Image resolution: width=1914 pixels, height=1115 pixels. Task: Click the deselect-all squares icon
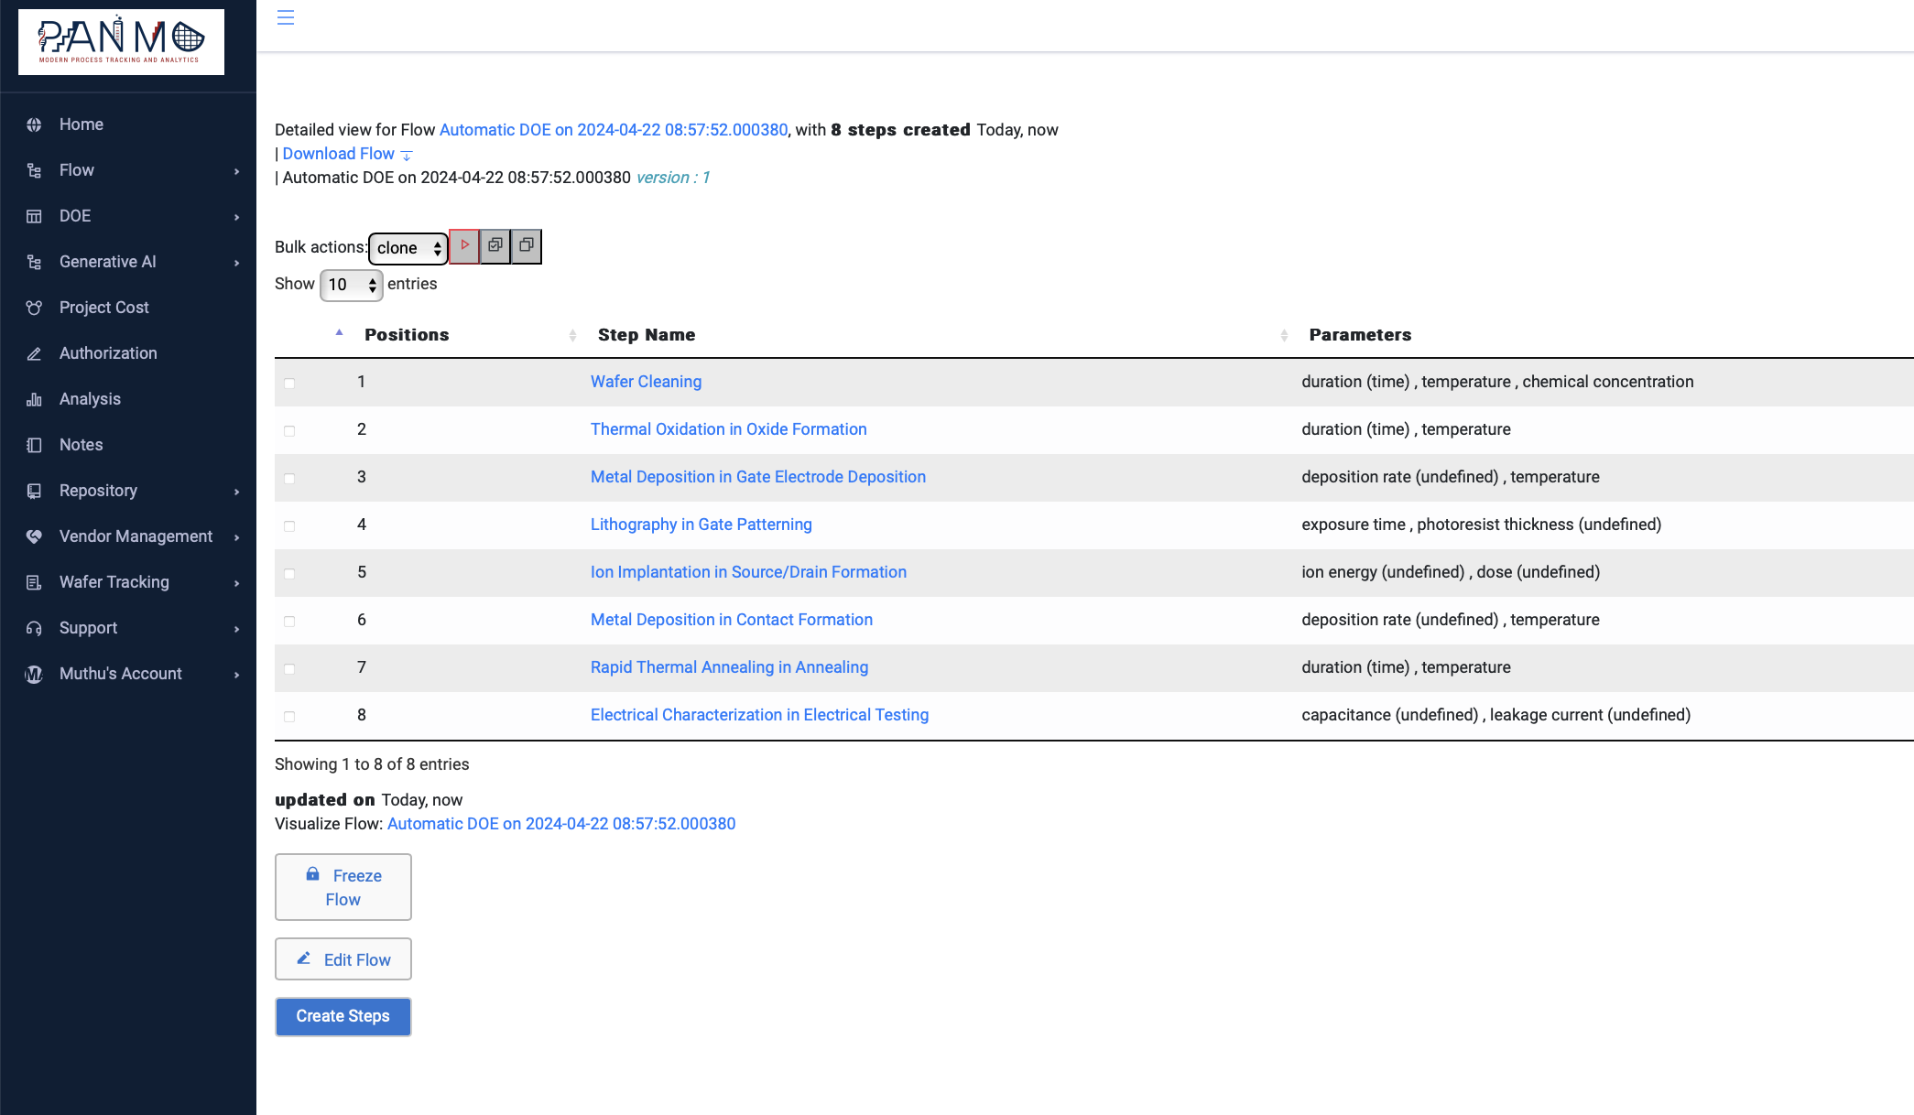(527, 245)
